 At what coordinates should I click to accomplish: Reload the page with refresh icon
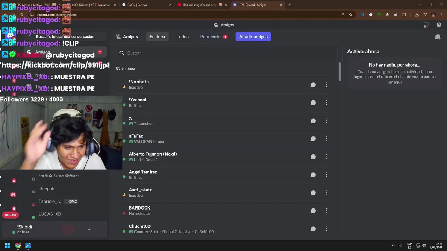(x=22, y=15)
